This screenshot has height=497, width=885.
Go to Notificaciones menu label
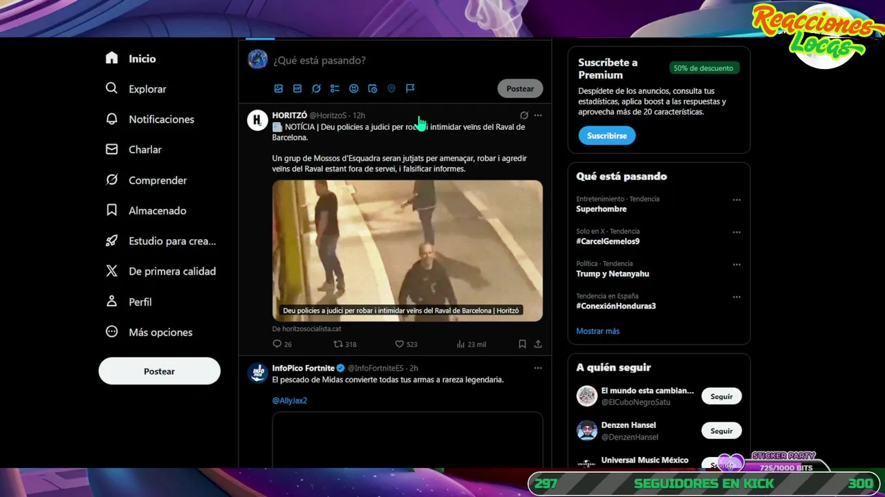click(x=161, y=119)
